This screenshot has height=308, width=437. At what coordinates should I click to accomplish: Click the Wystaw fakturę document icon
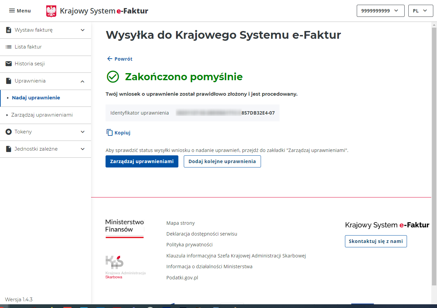click(x=9, y=30)
